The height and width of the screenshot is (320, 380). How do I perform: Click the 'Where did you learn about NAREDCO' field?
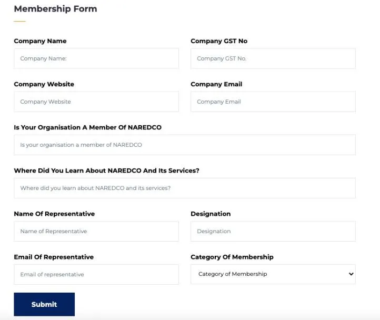pyautogui.click(x=184, y=188)
